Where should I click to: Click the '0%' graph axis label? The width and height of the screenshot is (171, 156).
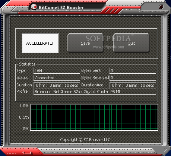tap(26, 129)
